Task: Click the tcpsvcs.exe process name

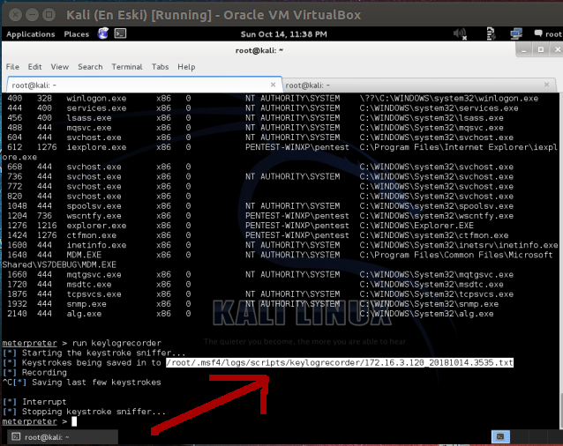Action: click(94, 294)
